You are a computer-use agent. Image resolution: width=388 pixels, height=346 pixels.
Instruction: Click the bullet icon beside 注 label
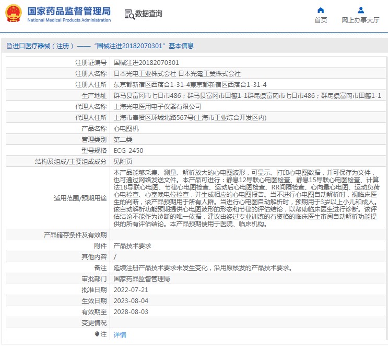point(97,334)
